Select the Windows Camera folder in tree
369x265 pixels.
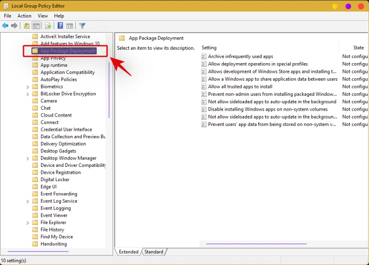(48, 101)
